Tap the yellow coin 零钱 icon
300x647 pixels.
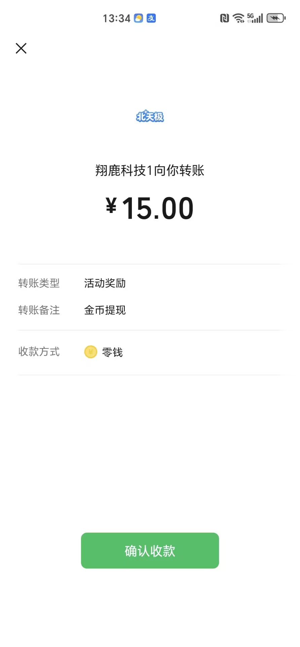(x=90, y=352)
